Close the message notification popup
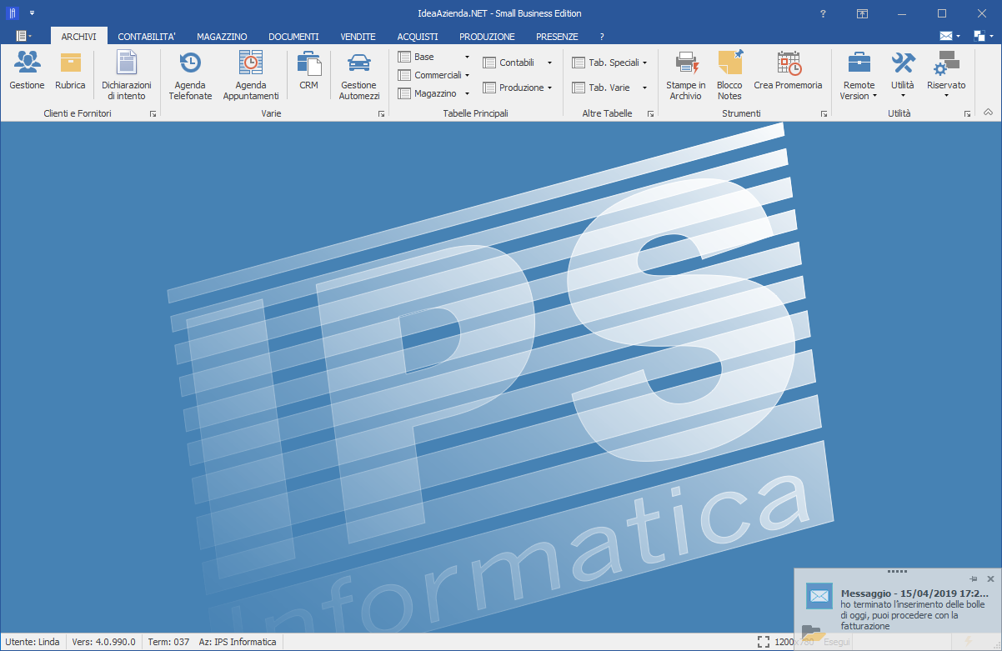The height and width of the screenshot is (651, 1002). (990, 578)
